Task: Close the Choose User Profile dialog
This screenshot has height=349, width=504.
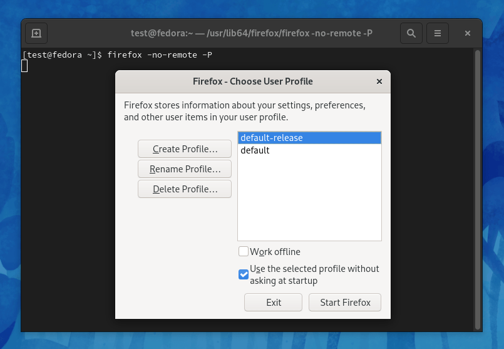Action: point(379,81)
